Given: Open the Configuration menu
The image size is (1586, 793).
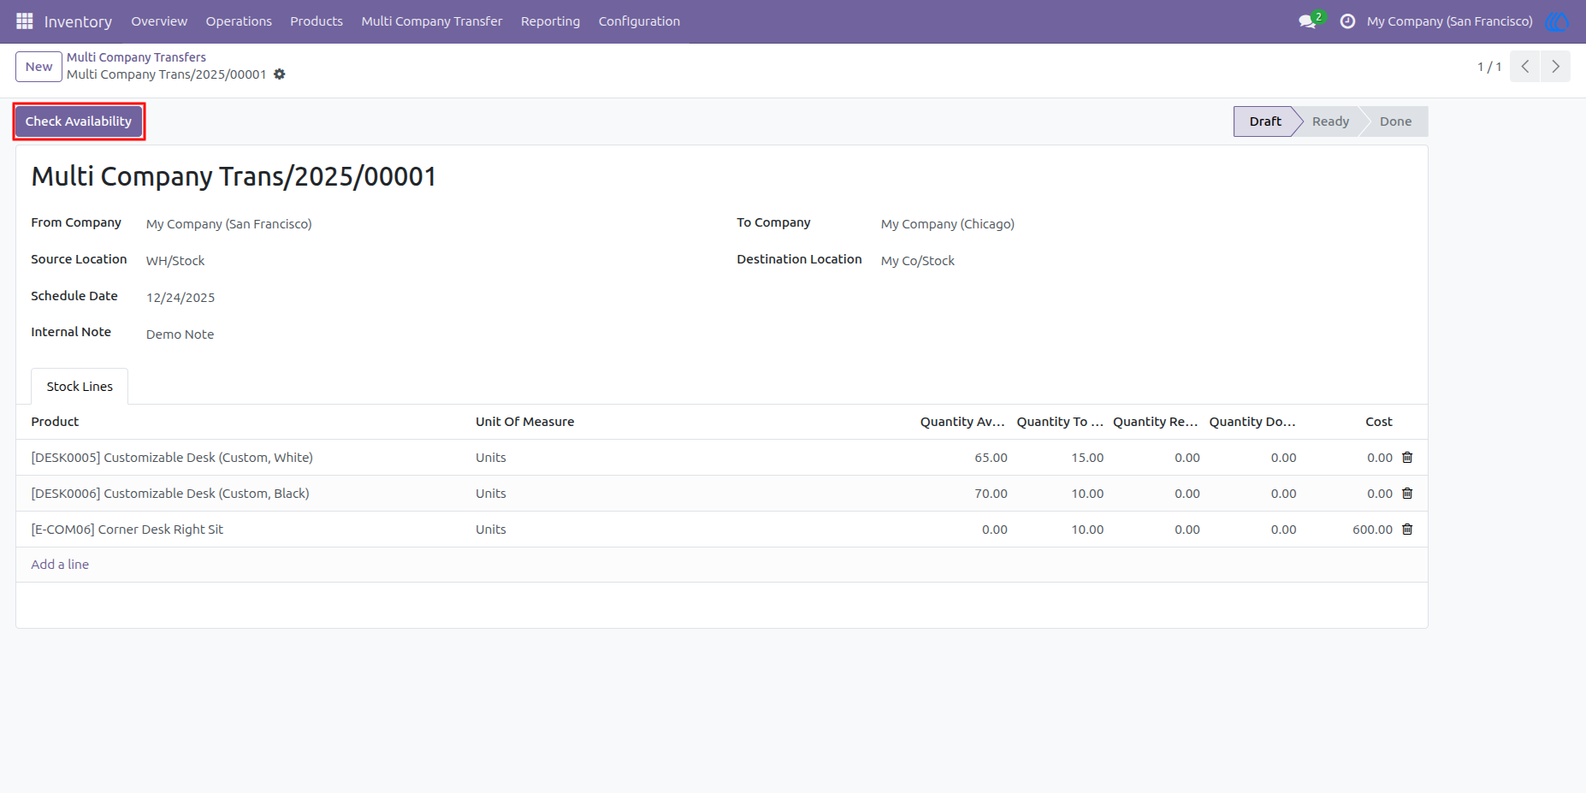Looking at the screenshot, I should [x=639, y=21].
